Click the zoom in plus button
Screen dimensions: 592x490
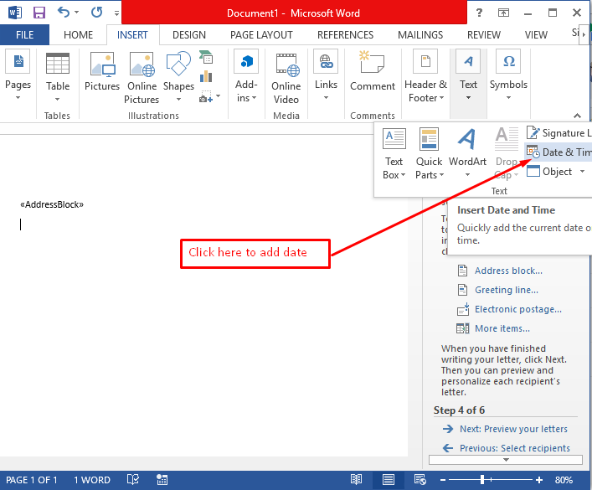coord(539,480)
